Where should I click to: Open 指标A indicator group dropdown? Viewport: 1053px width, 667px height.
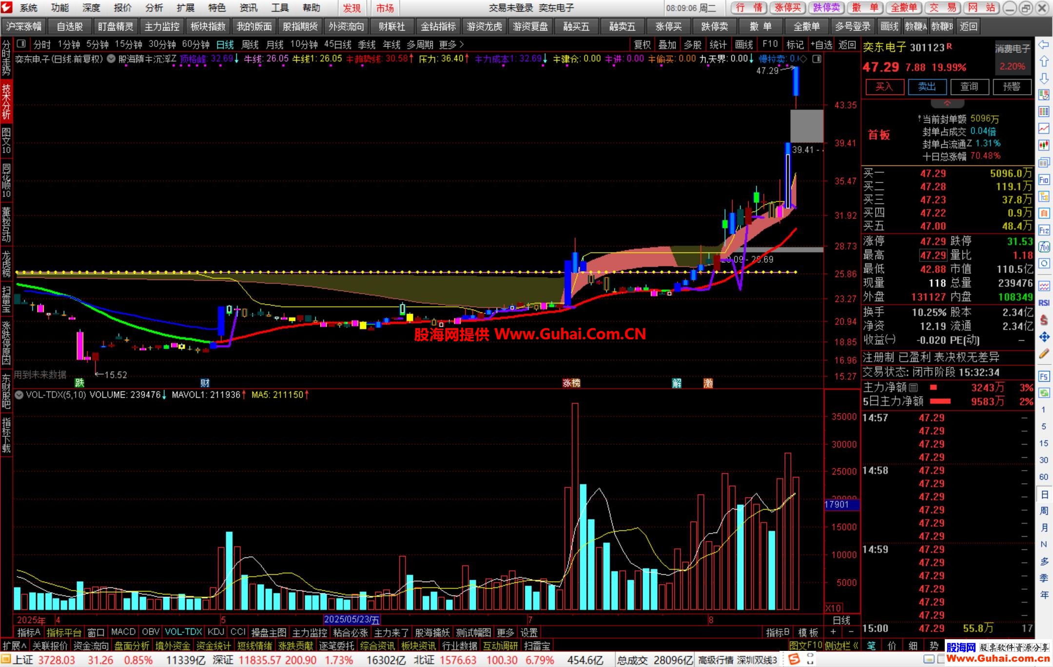[29, 632]
